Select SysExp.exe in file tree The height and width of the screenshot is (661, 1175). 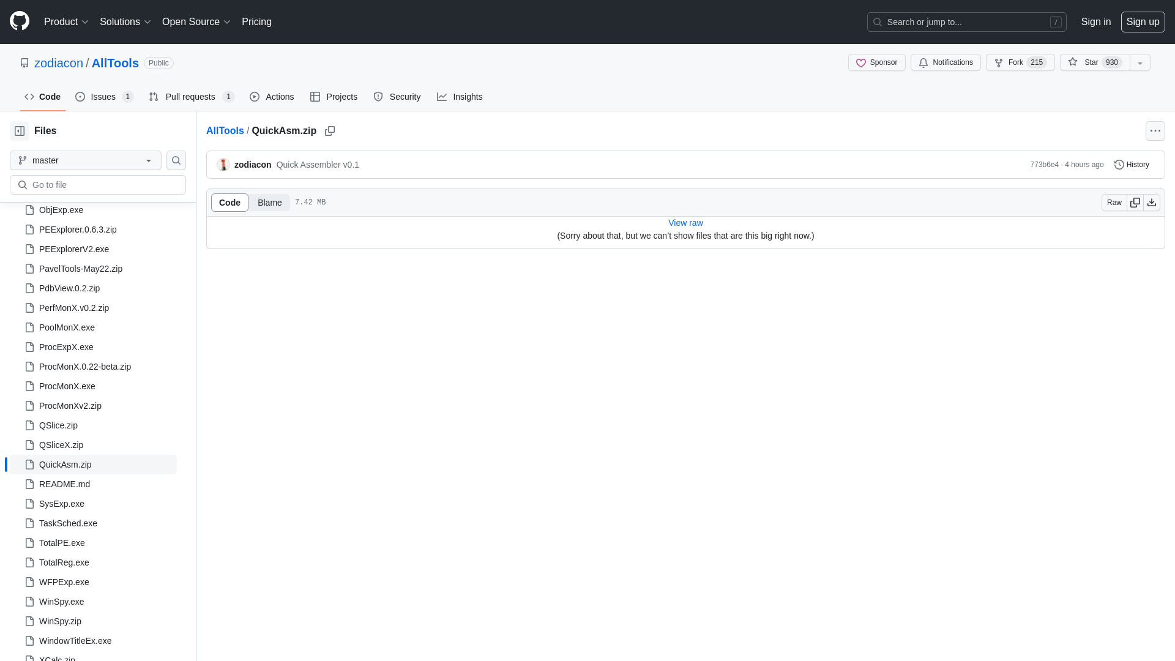pos(93,504)
